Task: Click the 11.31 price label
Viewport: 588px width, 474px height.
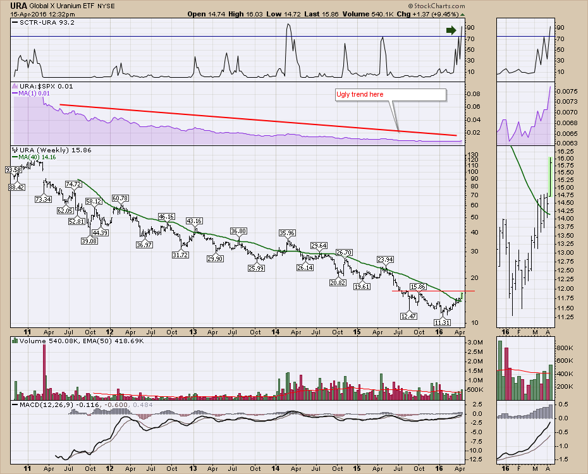Action: pyautogui.click(x=442, y=322)
